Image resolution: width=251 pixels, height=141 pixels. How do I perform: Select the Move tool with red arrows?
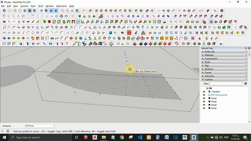(211, 22)
